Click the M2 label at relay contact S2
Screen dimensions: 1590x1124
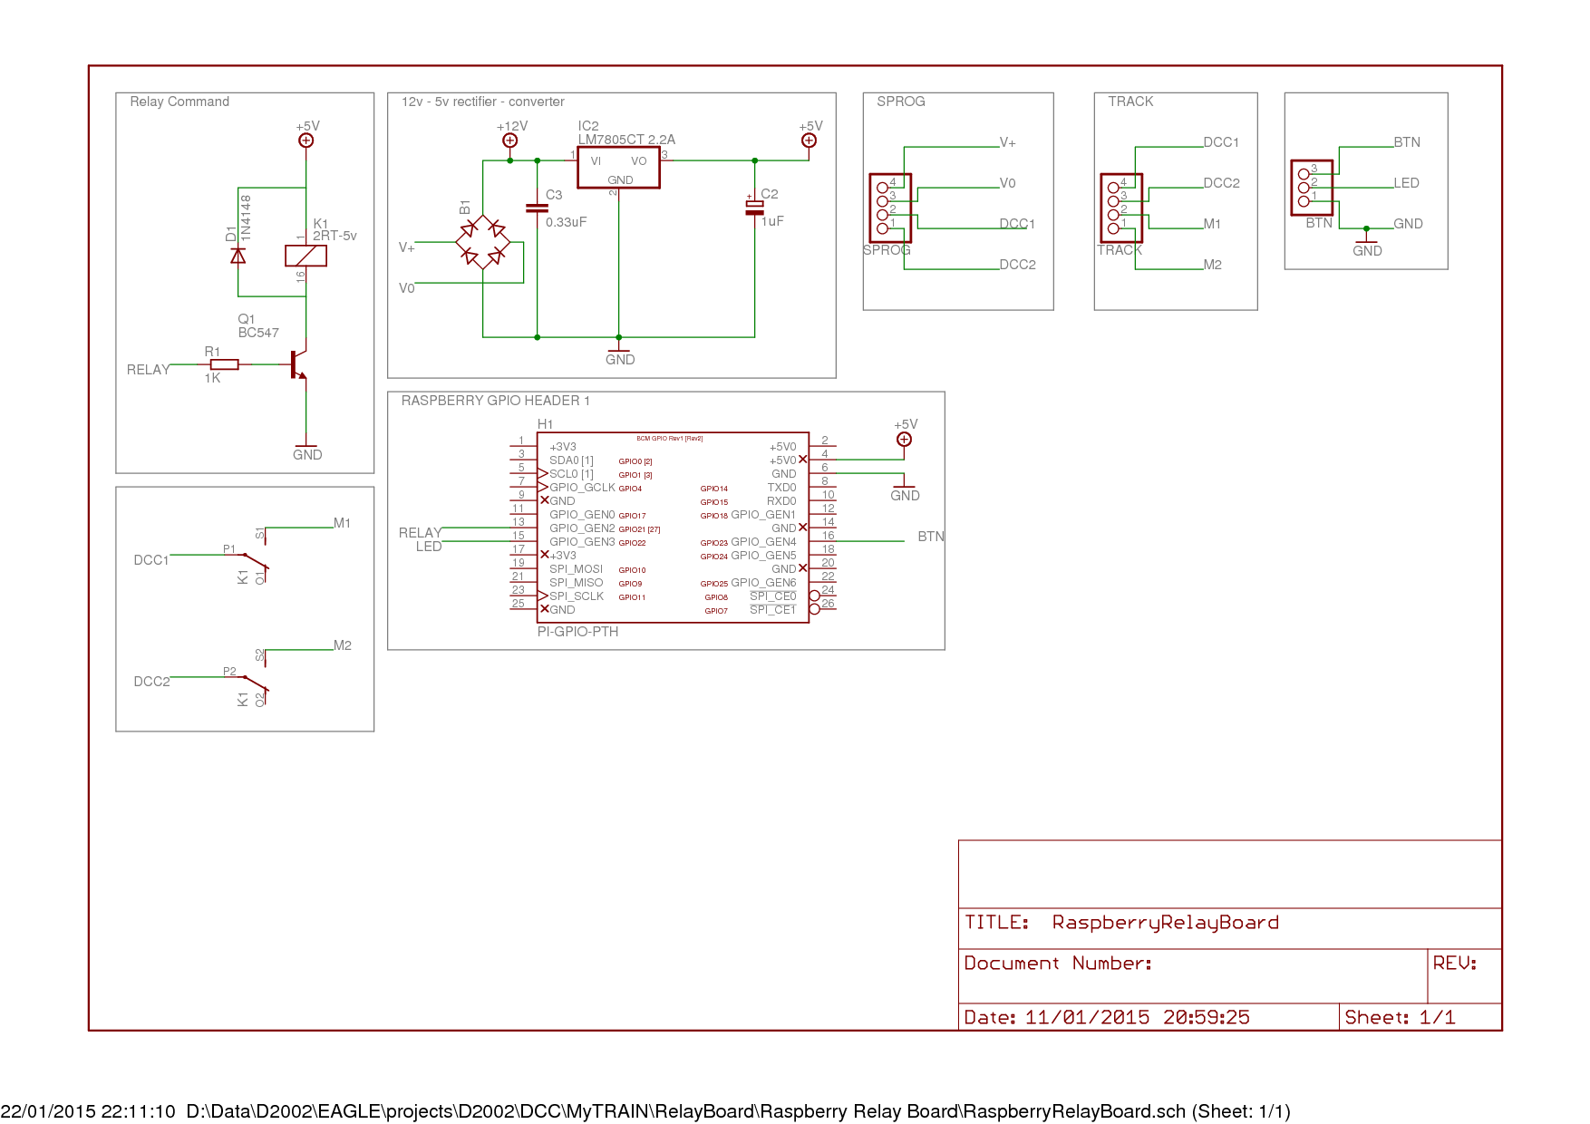click(342, 645)
